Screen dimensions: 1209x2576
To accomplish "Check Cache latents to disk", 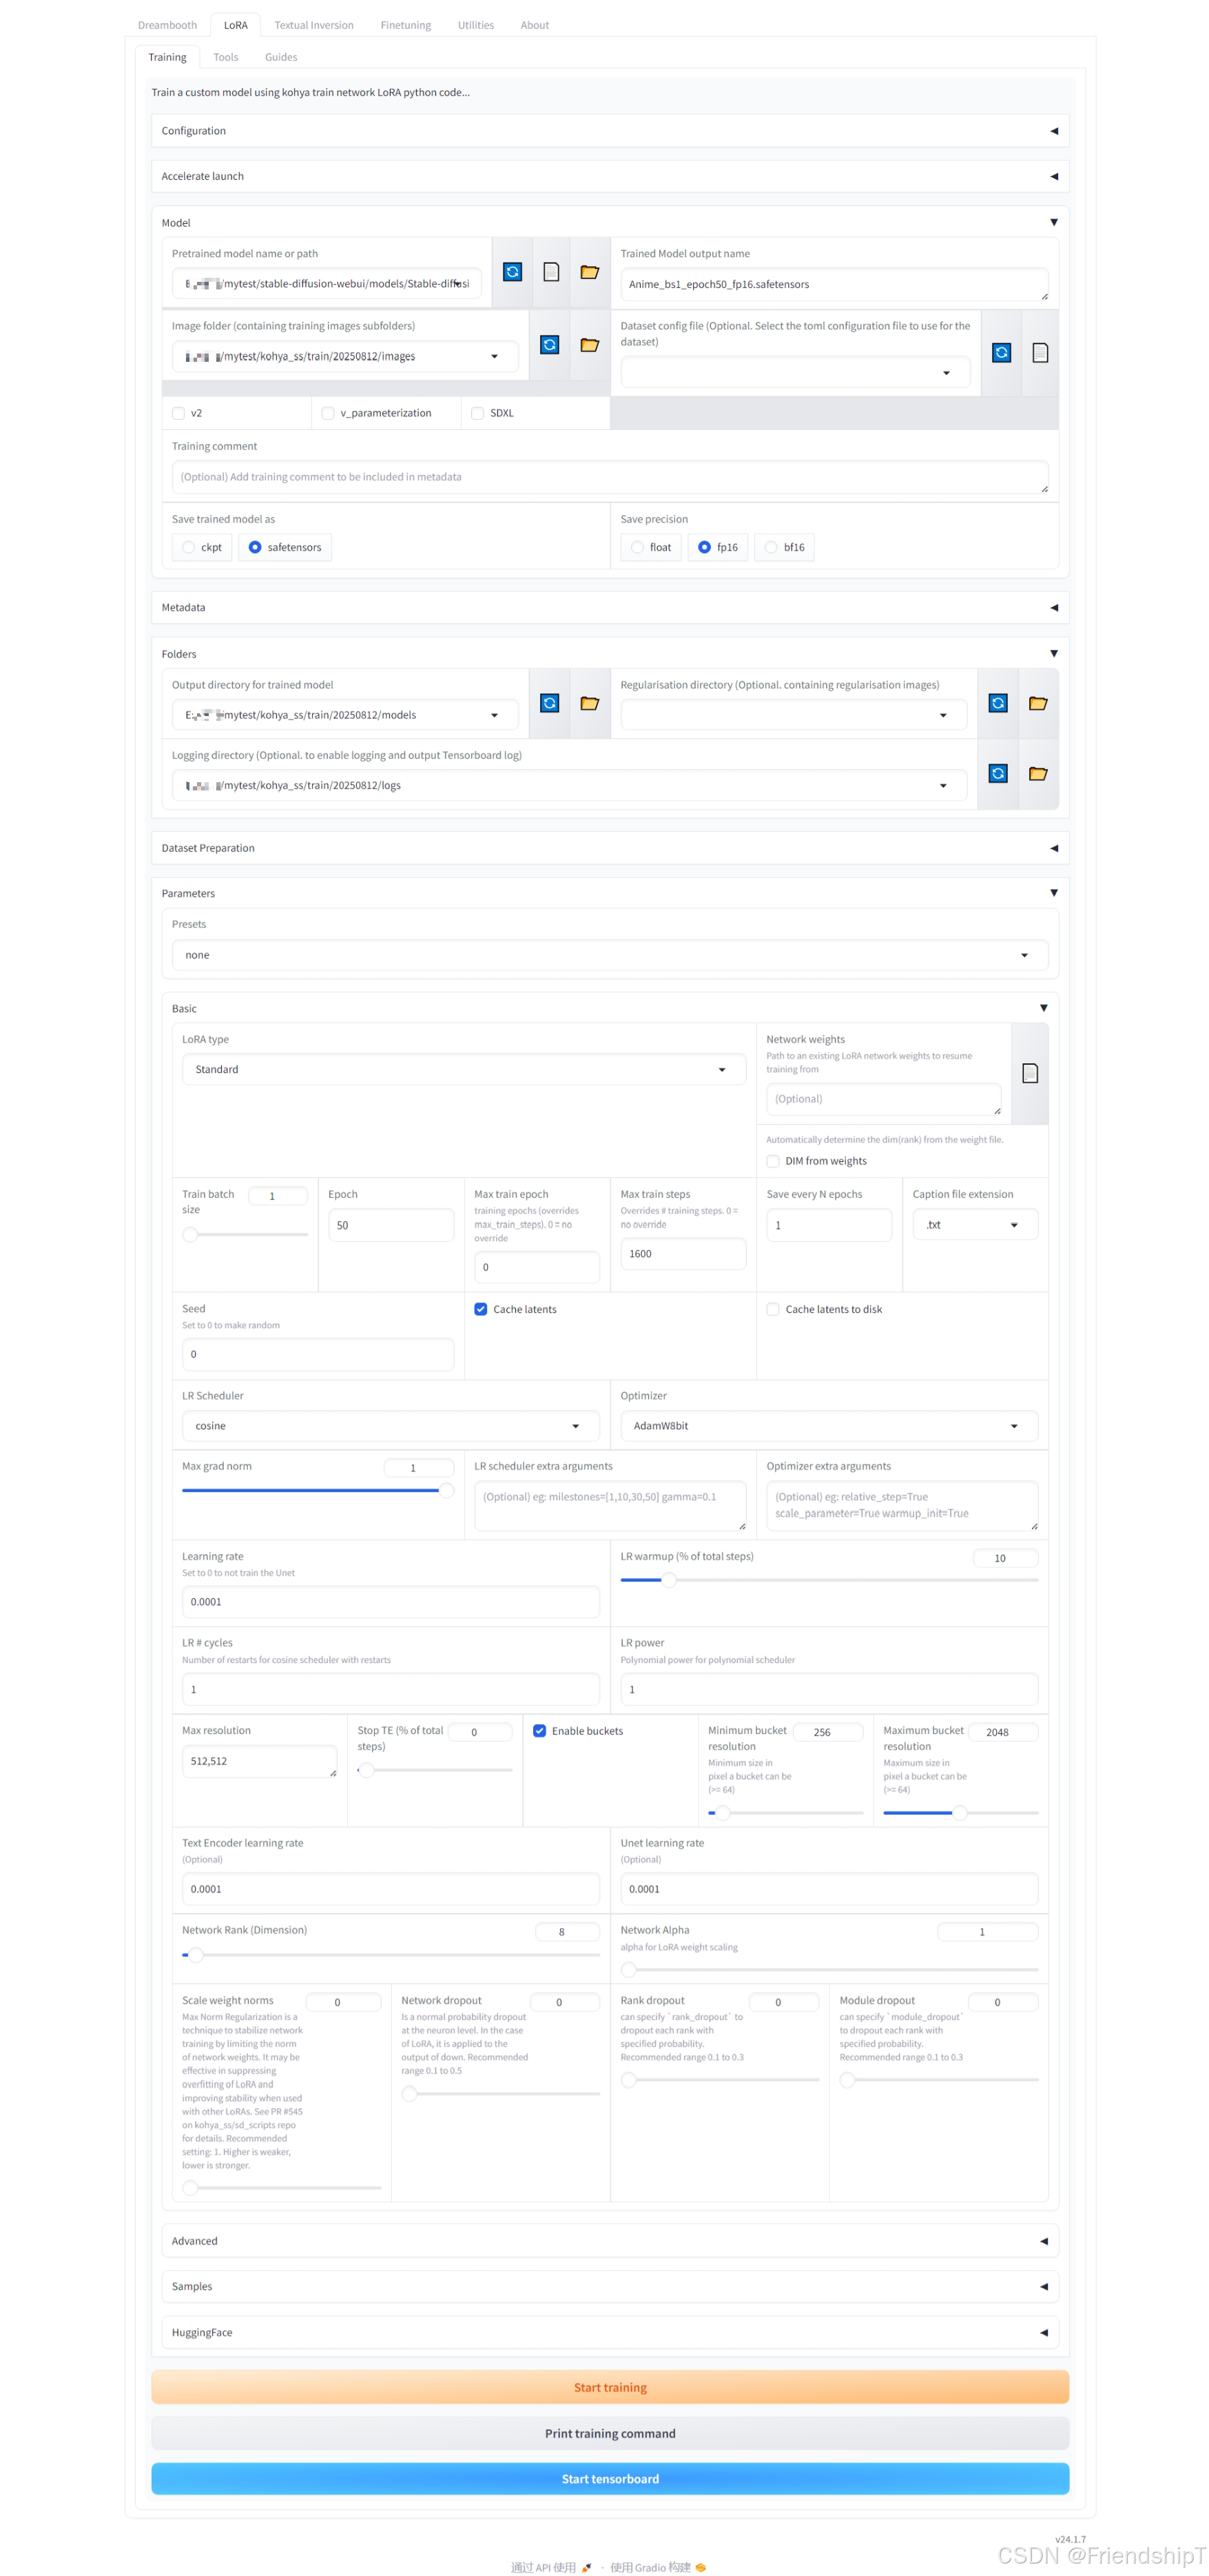I will (x=773, y=1309).
